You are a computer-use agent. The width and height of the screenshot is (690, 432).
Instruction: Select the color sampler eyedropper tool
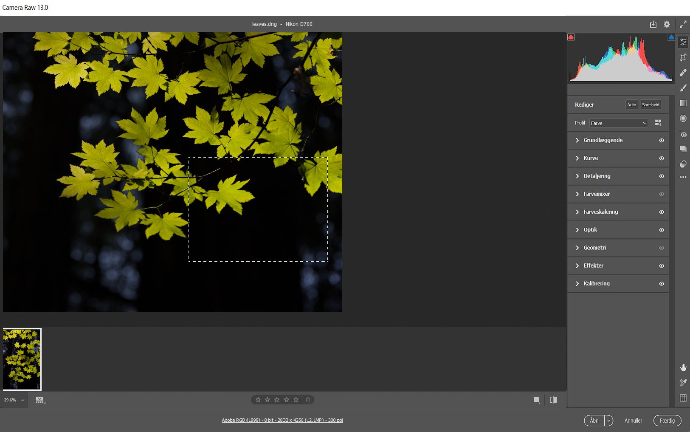683,383
